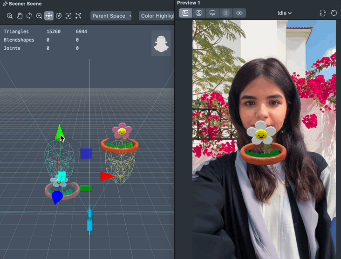Select the object selection cursor tool
Screen dimensions: 341x259
pyautogui.click(x=10, y=16)
